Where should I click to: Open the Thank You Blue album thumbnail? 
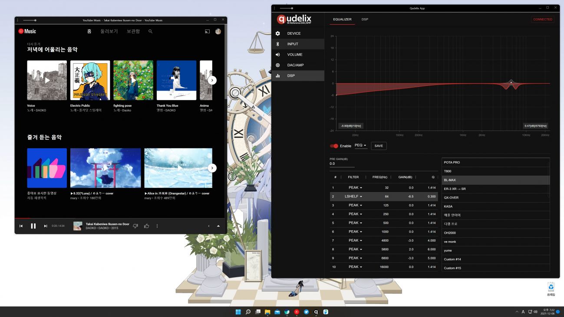177,80
